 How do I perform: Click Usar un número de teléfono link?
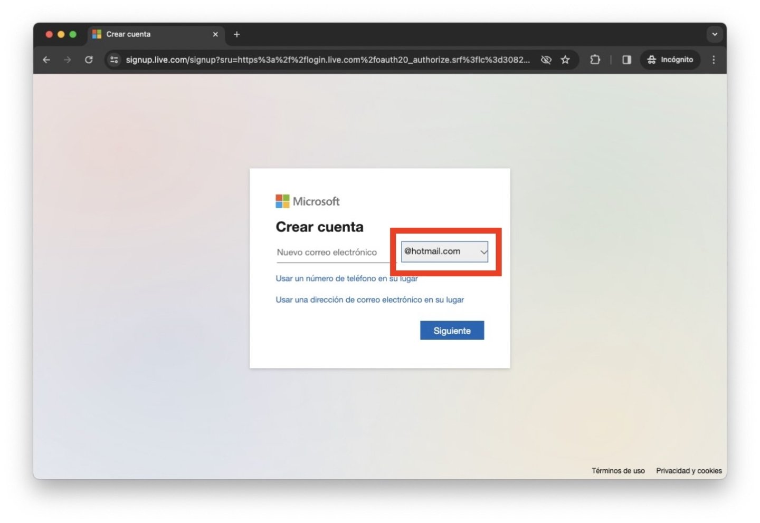coord(347,278)
